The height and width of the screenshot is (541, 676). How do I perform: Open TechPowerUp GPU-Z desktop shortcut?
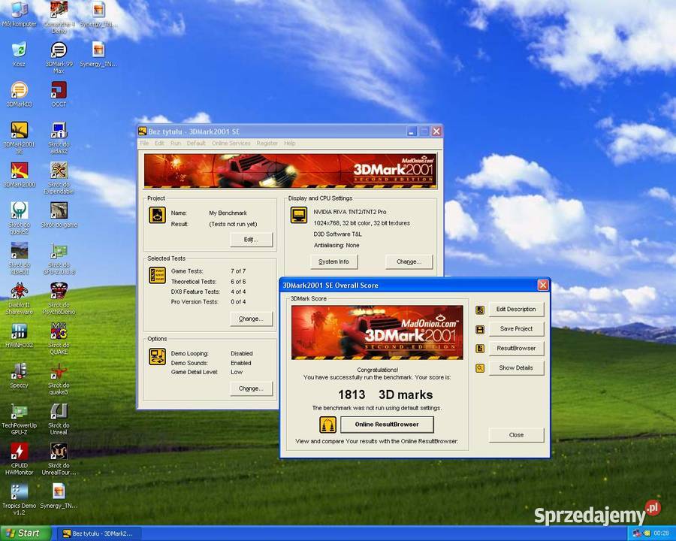tap(19, 419)
